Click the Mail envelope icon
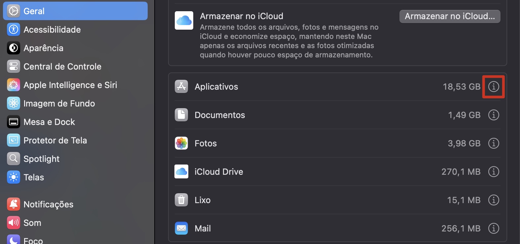This screenshot has height=244, width=520. coord(181,228)
